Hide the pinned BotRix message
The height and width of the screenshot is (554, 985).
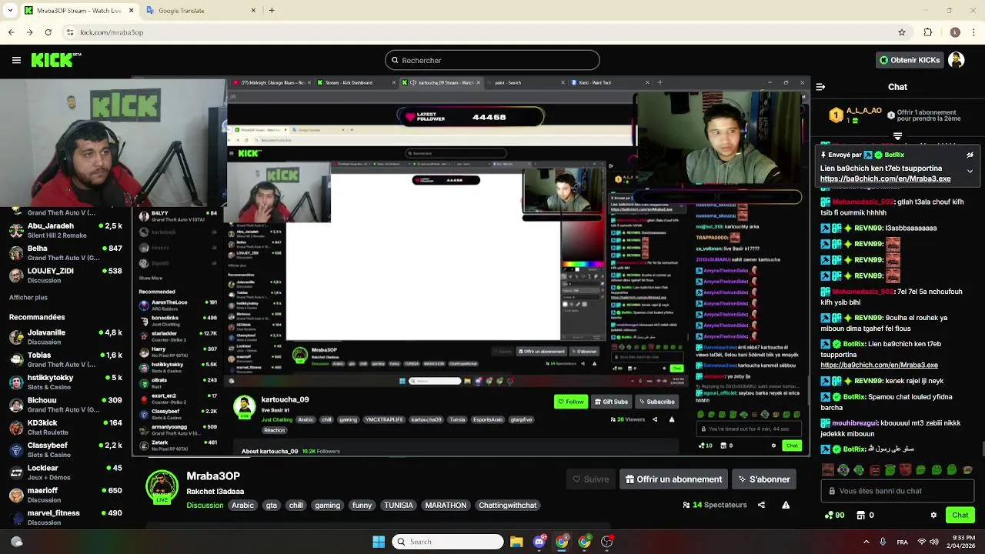tap(970, 155)
